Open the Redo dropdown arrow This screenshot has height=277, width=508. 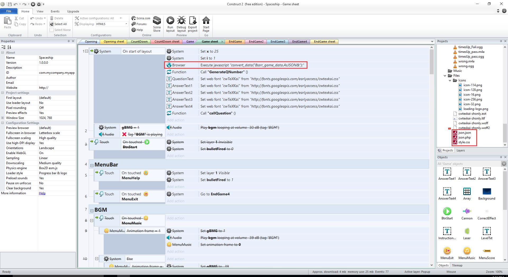pos(44,24)
